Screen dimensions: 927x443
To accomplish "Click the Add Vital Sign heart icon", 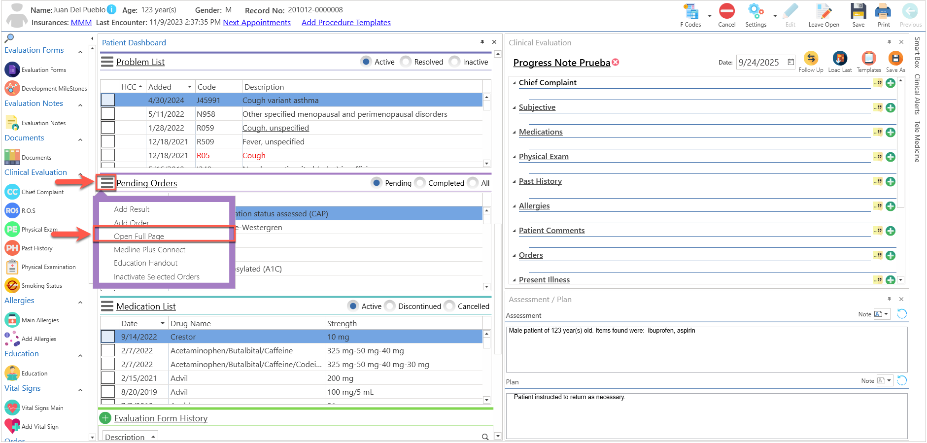I will [12, 426].
